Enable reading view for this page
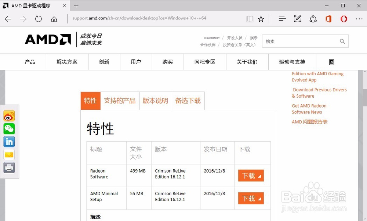 [250, 18]
